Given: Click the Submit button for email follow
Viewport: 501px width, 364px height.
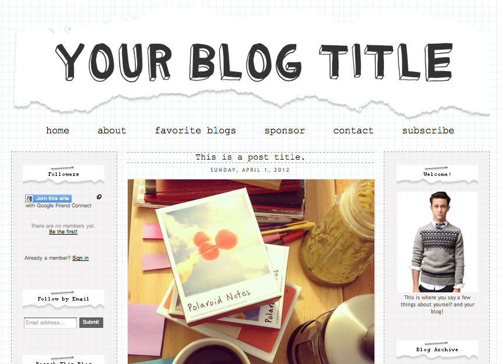Looking at the screenshot, I should 91,322.
